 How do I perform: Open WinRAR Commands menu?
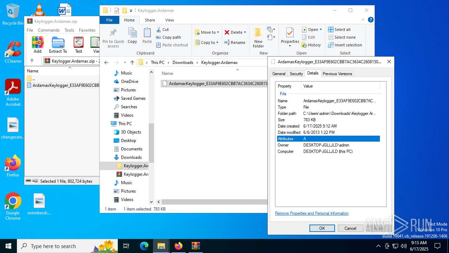point(49,30)
